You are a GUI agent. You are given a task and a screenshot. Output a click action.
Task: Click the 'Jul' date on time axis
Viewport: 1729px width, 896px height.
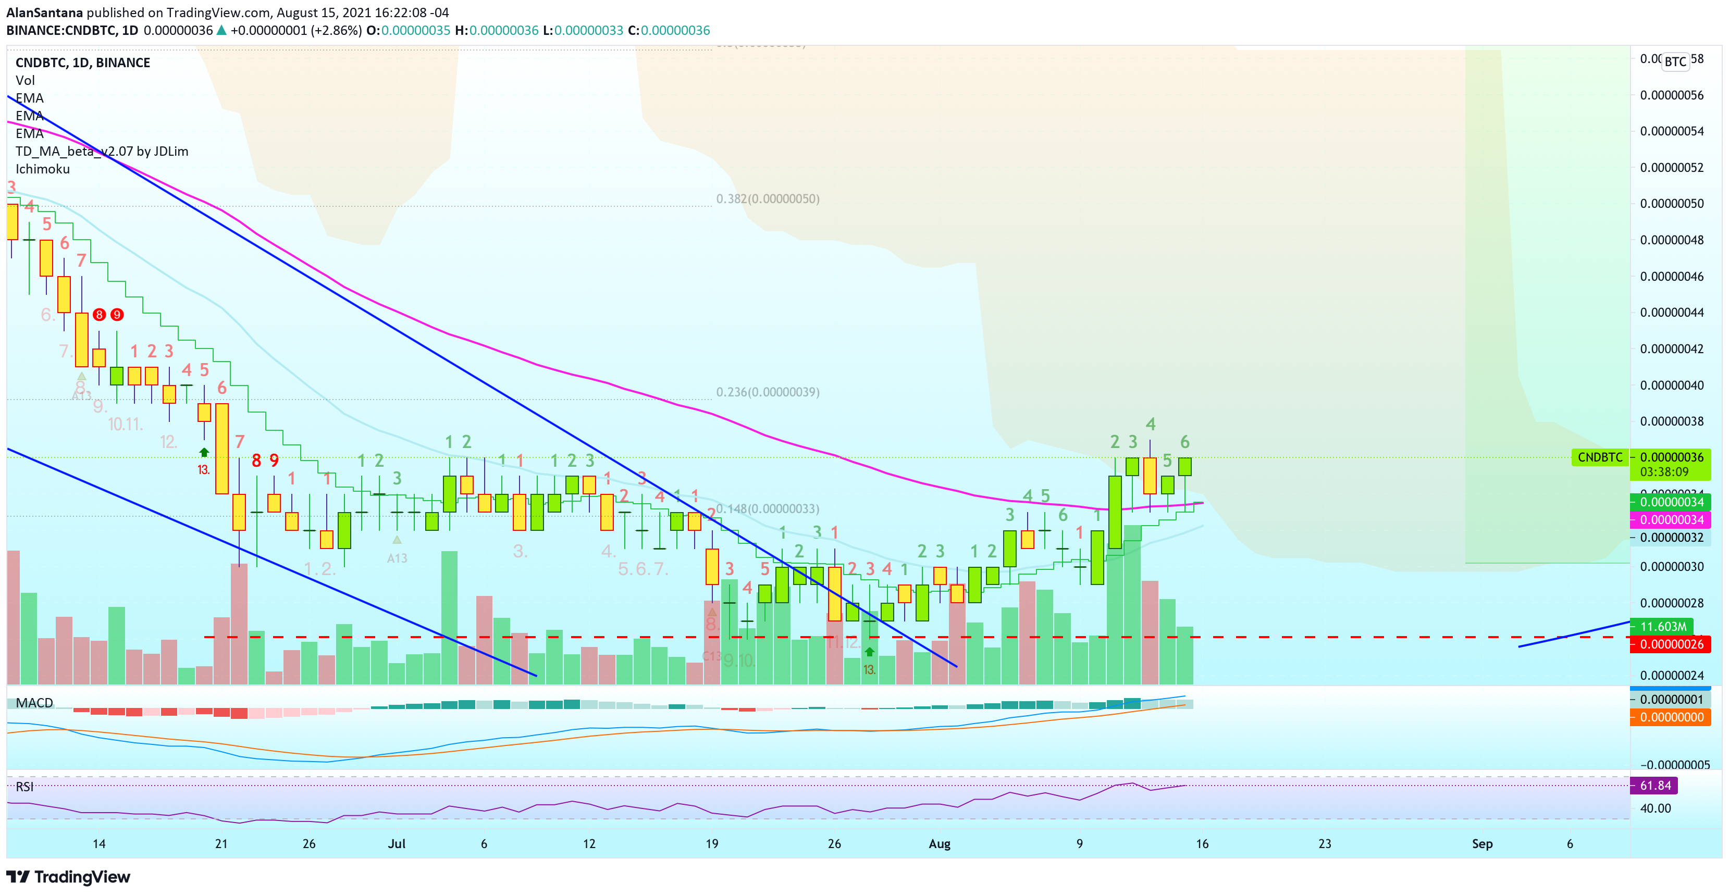397,844
